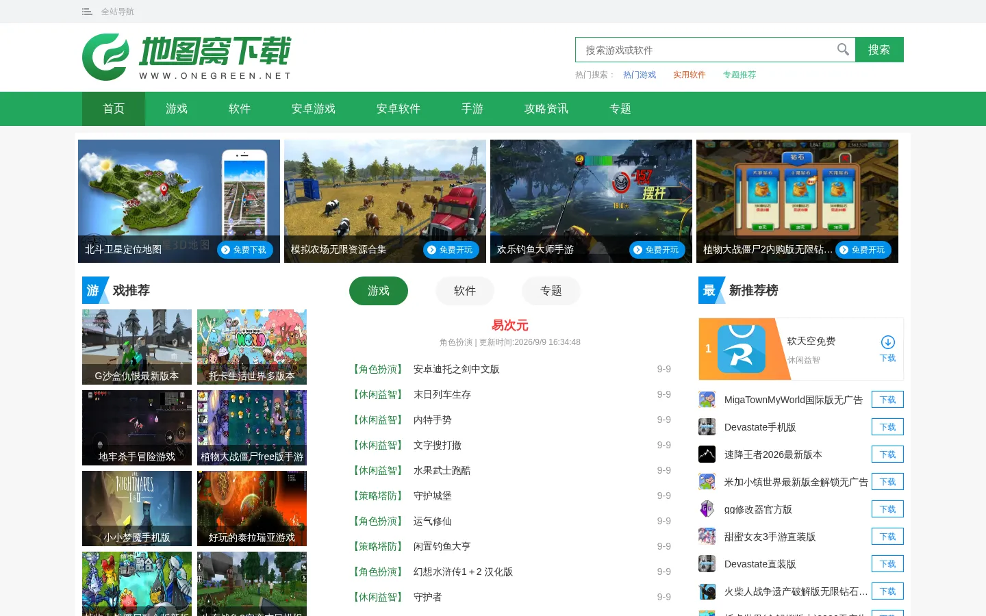Go to 首页 in the navigation bar

[114, 109]
